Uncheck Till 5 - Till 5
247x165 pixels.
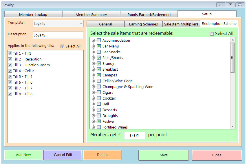(10, 76)
